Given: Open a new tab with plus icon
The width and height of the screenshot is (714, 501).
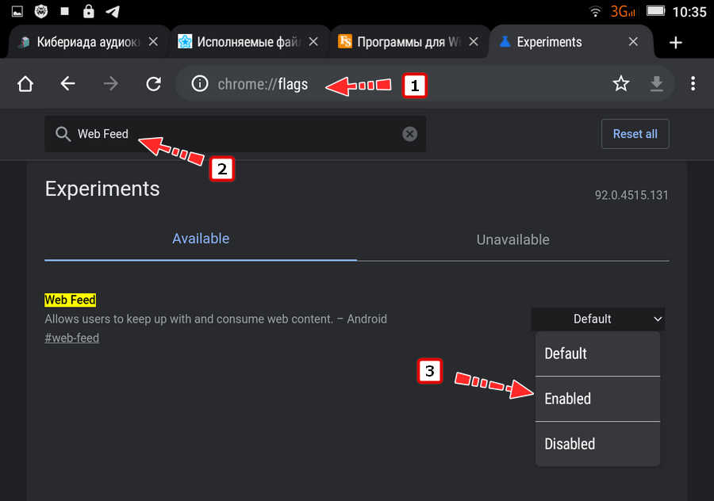Looking at the screenshot, I should [676, 42].
